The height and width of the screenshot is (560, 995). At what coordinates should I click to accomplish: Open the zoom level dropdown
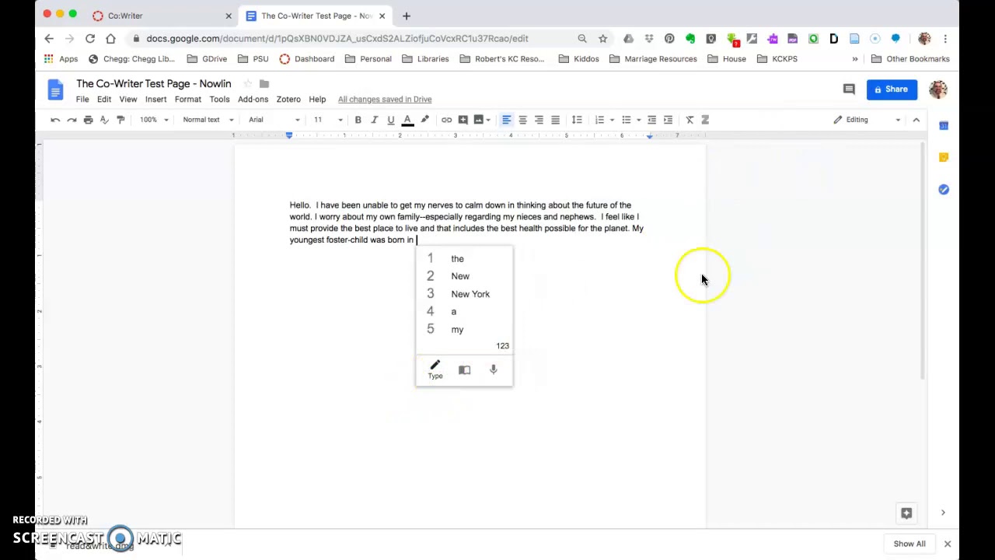click(154, 120)
